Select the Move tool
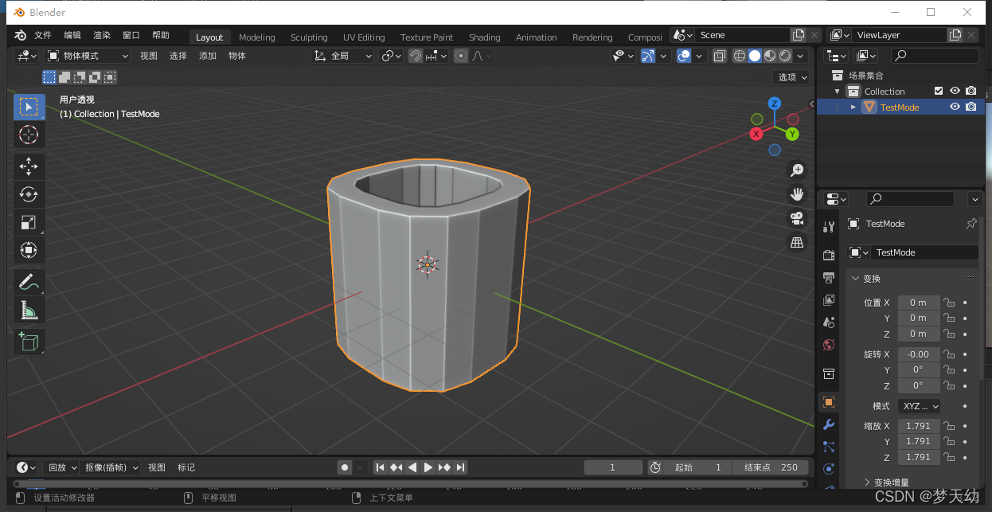 pos(29,166)
